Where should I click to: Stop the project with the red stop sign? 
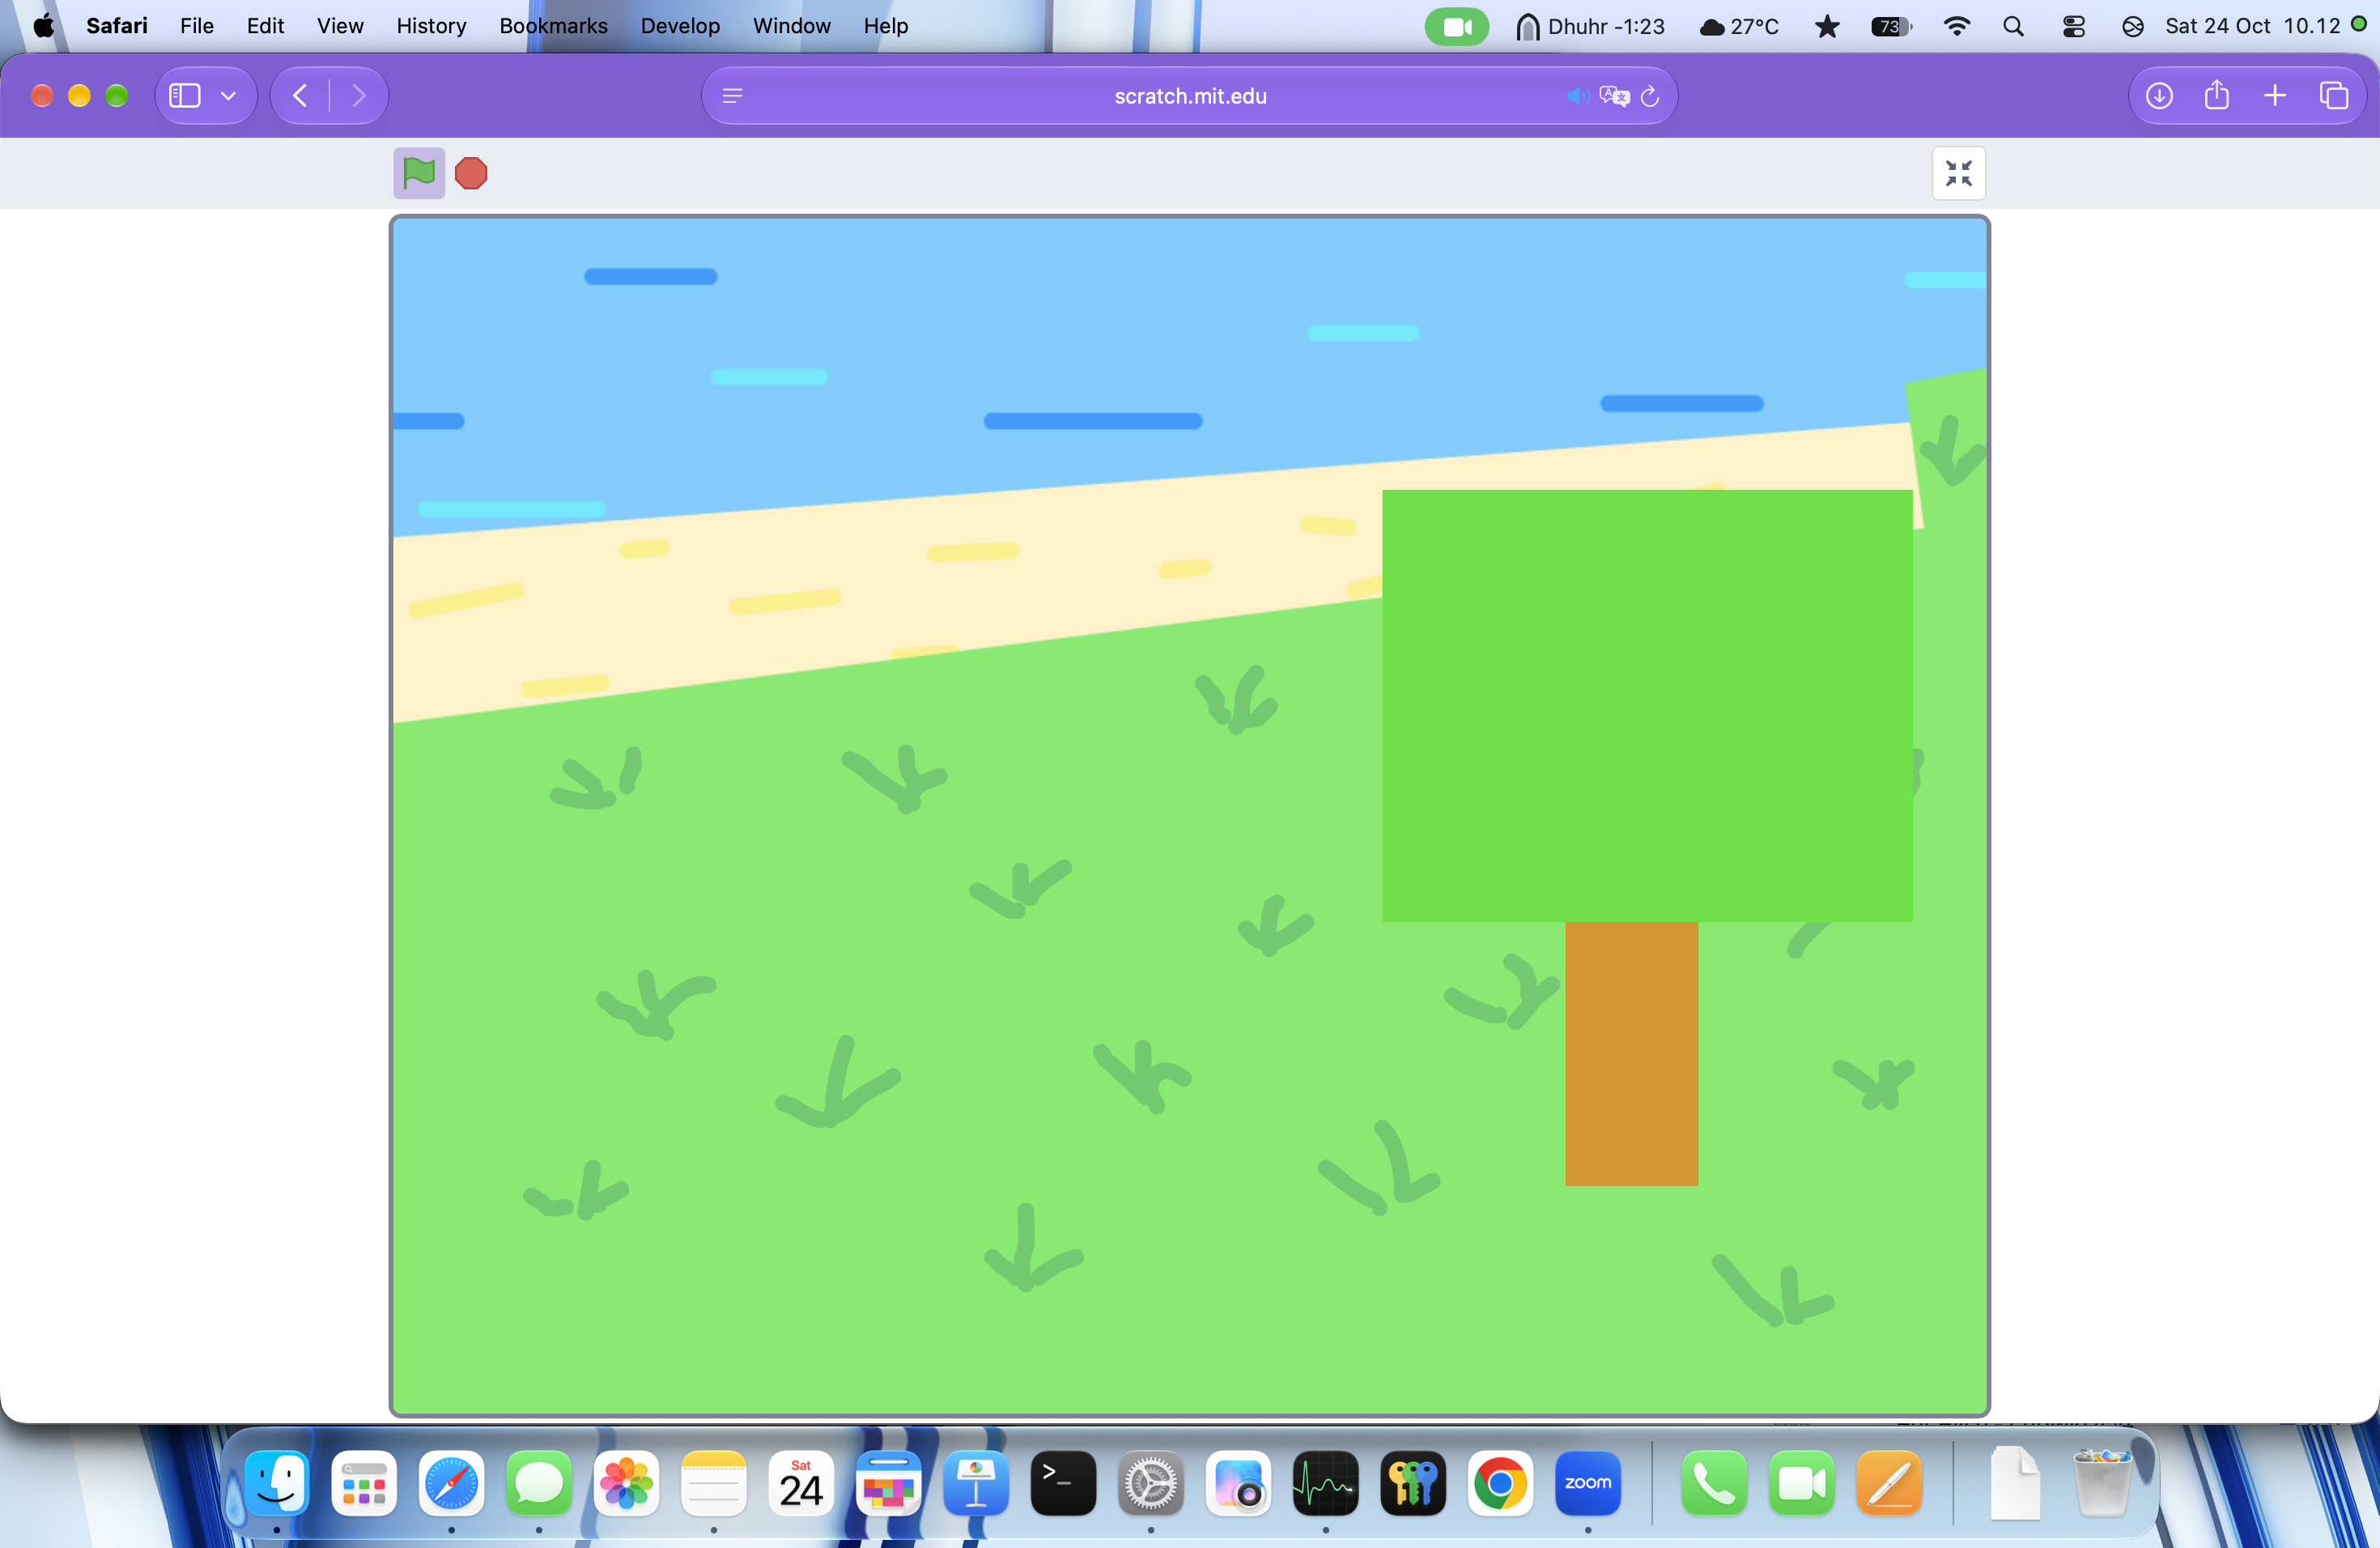click(x=471, y=173)
